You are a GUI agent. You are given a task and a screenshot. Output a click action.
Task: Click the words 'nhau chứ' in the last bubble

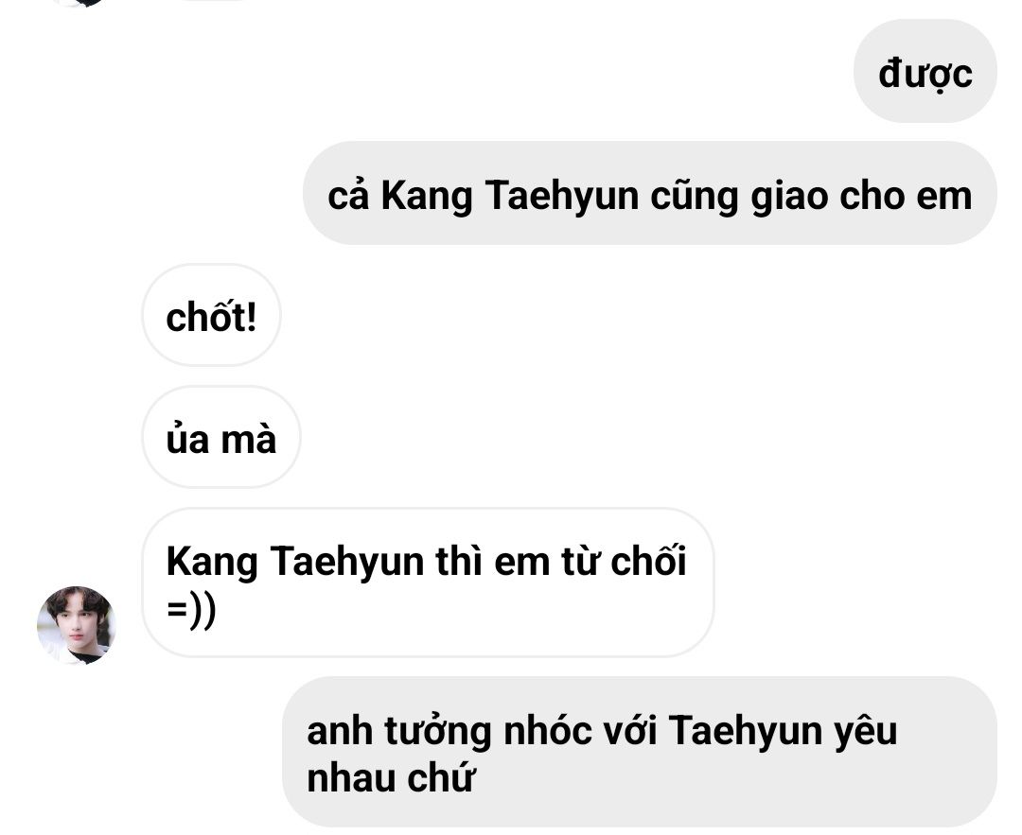pos(389,777)
